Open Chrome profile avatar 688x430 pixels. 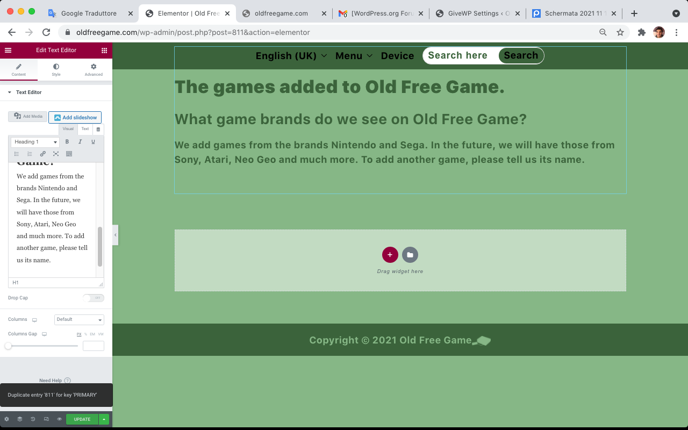pyautogui.click(x=659, y=32)
